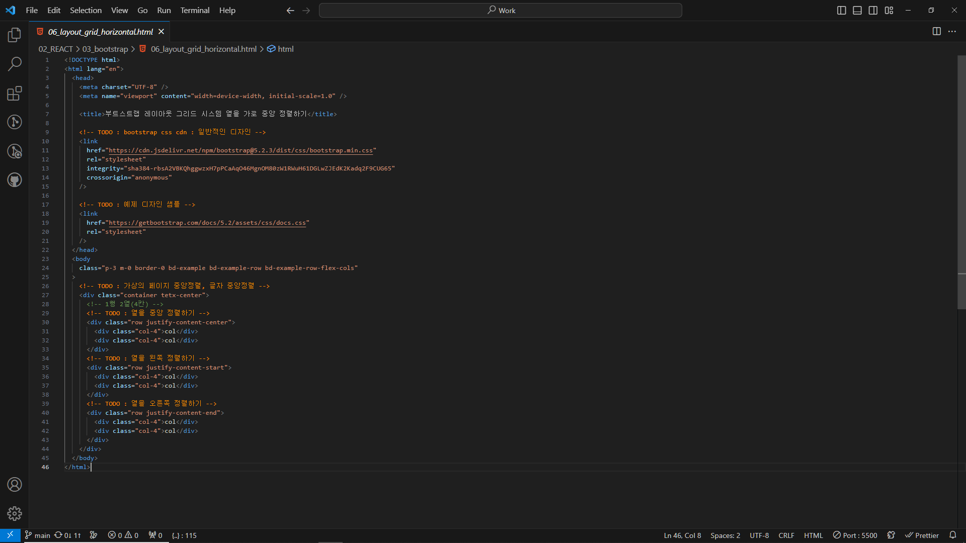Expand the 03_bootstrap breadcrumb folder
Screen dimensions: 966x543
click(105, 49)
